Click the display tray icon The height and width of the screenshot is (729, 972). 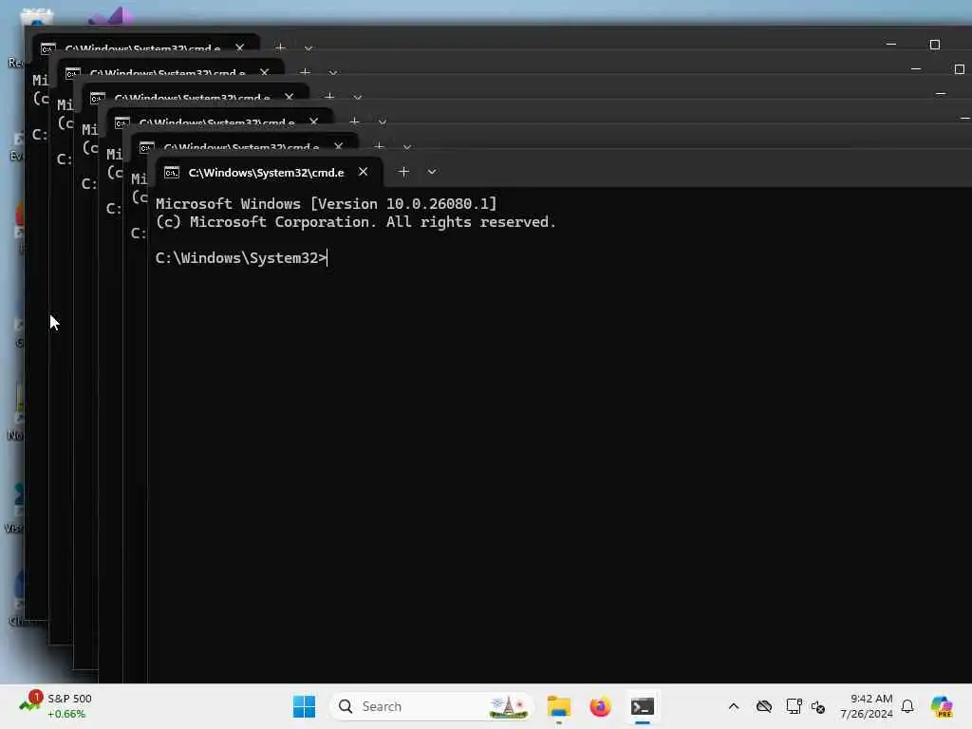794,706
